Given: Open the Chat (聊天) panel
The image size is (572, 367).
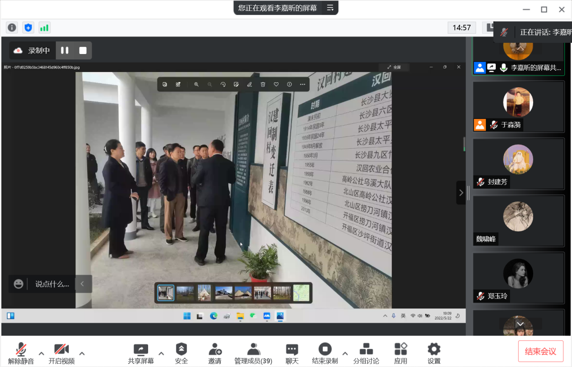Looking at the screenshot, I should tap(292, 353).
